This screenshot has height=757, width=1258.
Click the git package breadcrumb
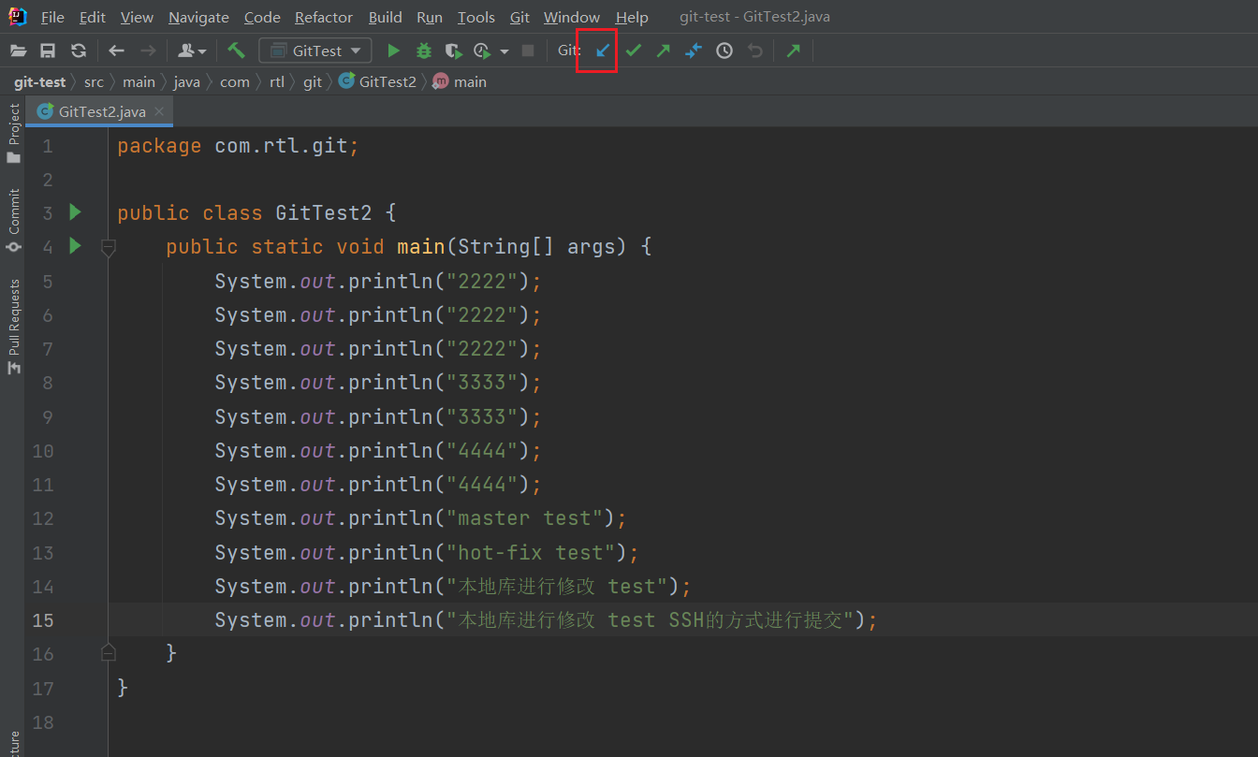(313, 82)
